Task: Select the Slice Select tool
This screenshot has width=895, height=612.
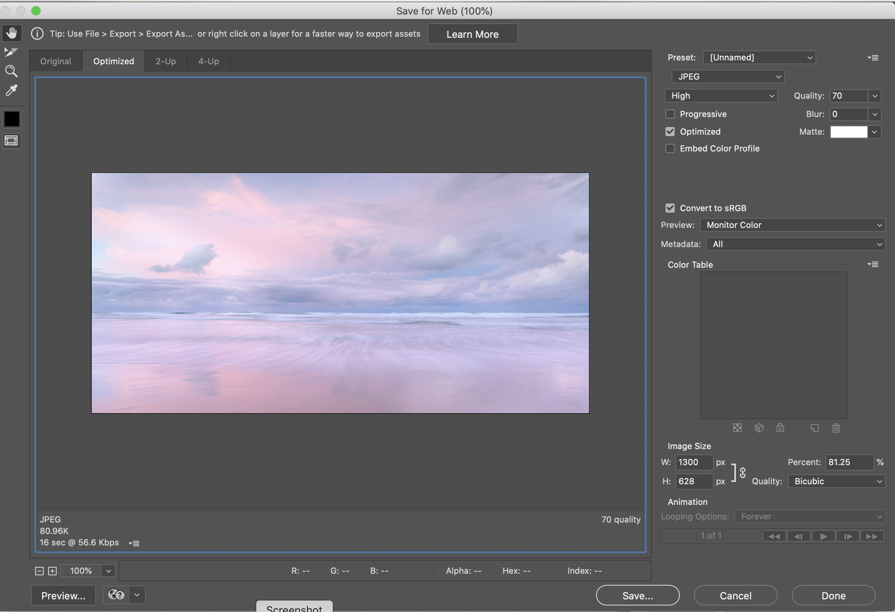Action: 11,52
